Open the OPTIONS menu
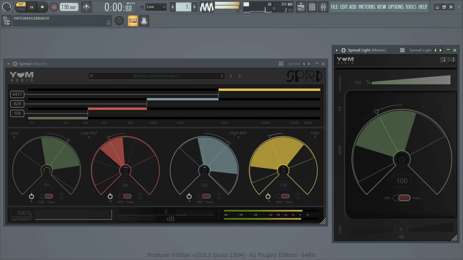The height and width of the screenshot is (260, 463). tap(396, 7)
